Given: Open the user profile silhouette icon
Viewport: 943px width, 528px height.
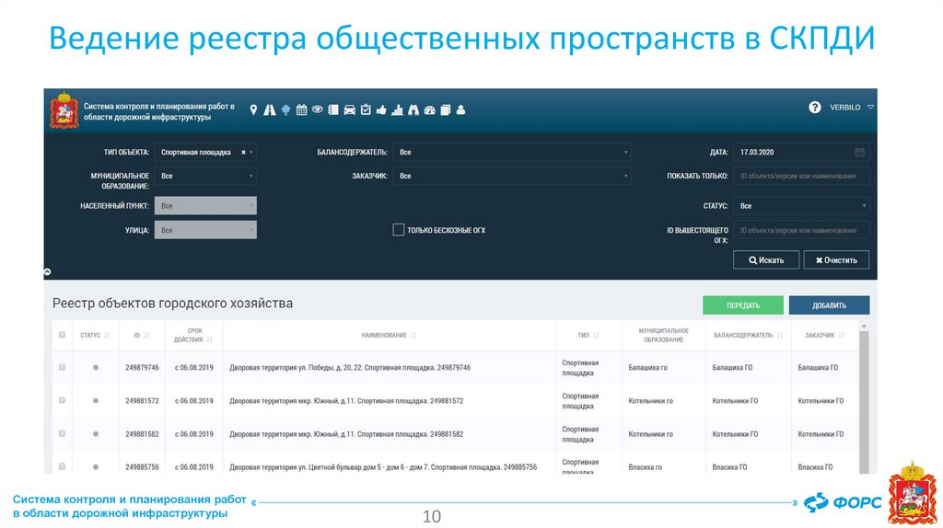Looking at the screenshot, I should click(460, 110).
